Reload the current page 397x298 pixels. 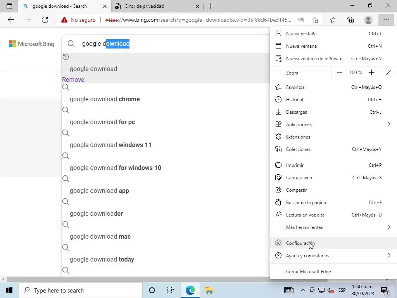coord(45,20)
